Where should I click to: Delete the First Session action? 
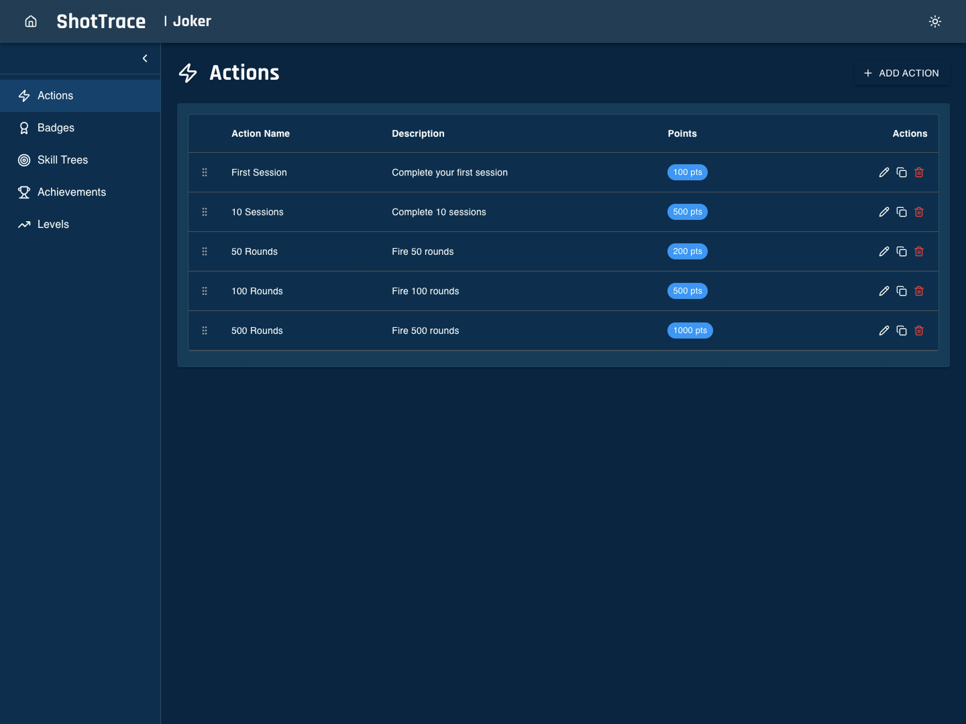pos(919,172)
